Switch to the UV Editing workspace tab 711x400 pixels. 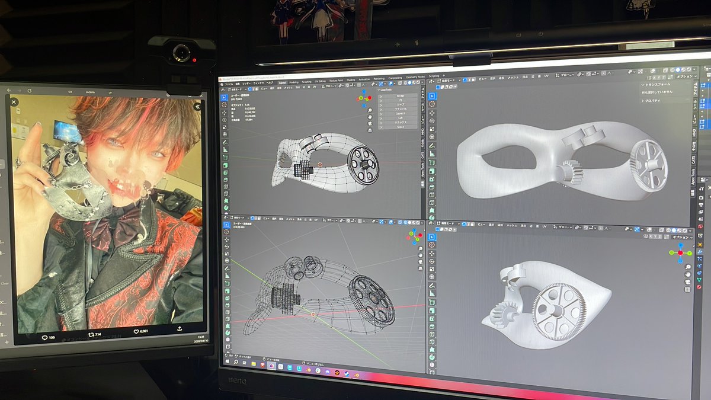click(x=321, y=81)
